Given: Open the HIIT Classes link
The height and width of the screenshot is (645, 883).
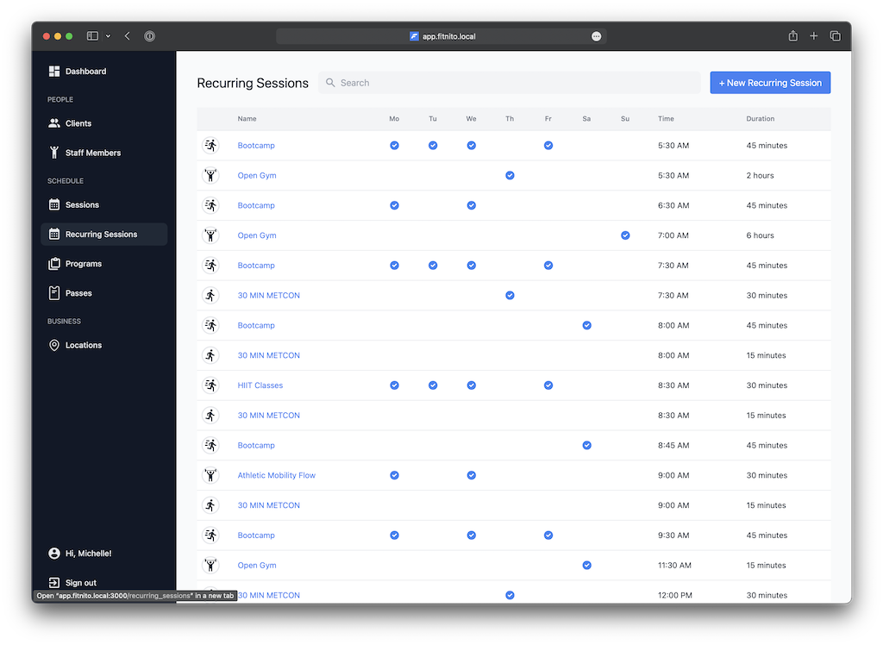Looking at the screenshot, I should 260,385.
